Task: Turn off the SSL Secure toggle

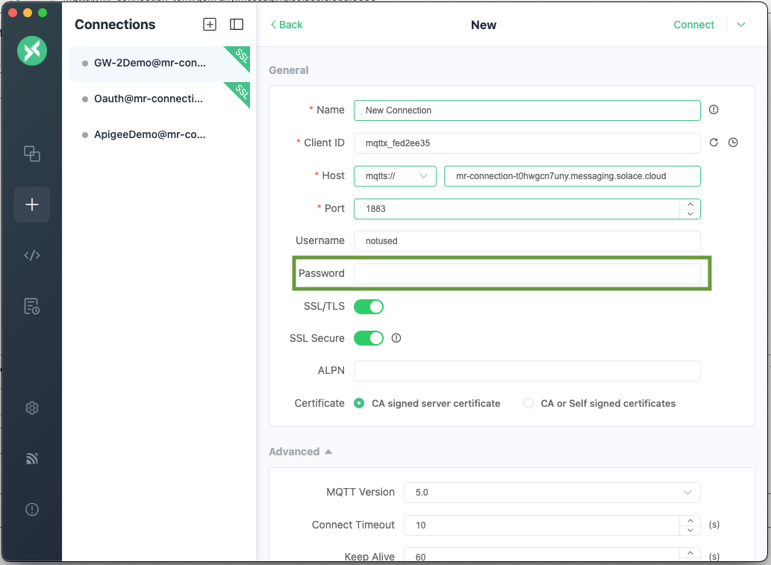Action: pyautogui.click(x=369, y=337)
